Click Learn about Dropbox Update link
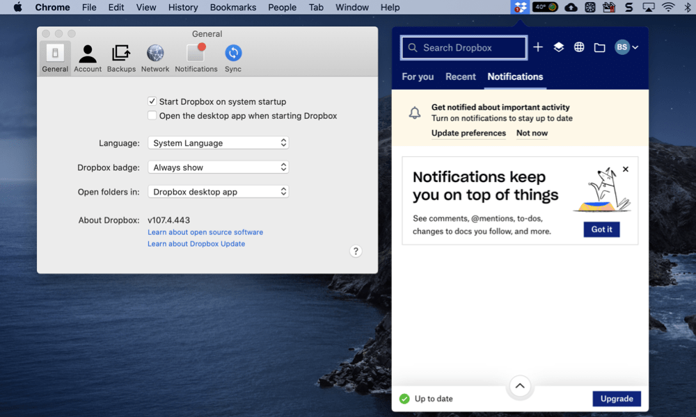The image size is (696, 417). coord(196,244)
